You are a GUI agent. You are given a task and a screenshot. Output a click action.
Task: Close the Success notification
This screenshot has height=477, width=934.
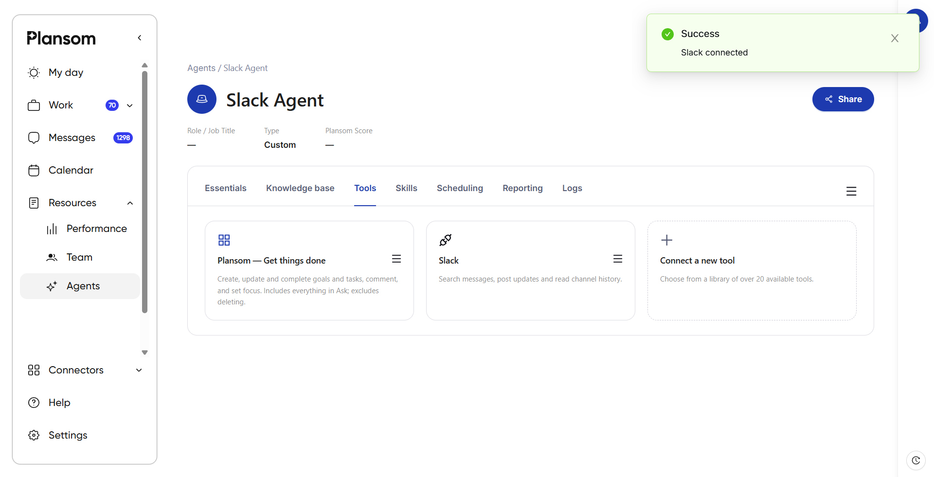(895, 38)
